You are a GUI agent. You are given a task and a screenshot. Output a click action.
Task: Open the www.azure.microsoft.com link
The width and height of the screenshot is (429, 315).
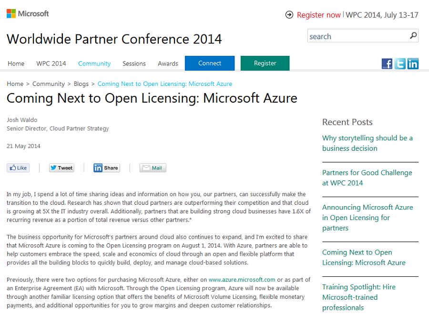[242, 280]
